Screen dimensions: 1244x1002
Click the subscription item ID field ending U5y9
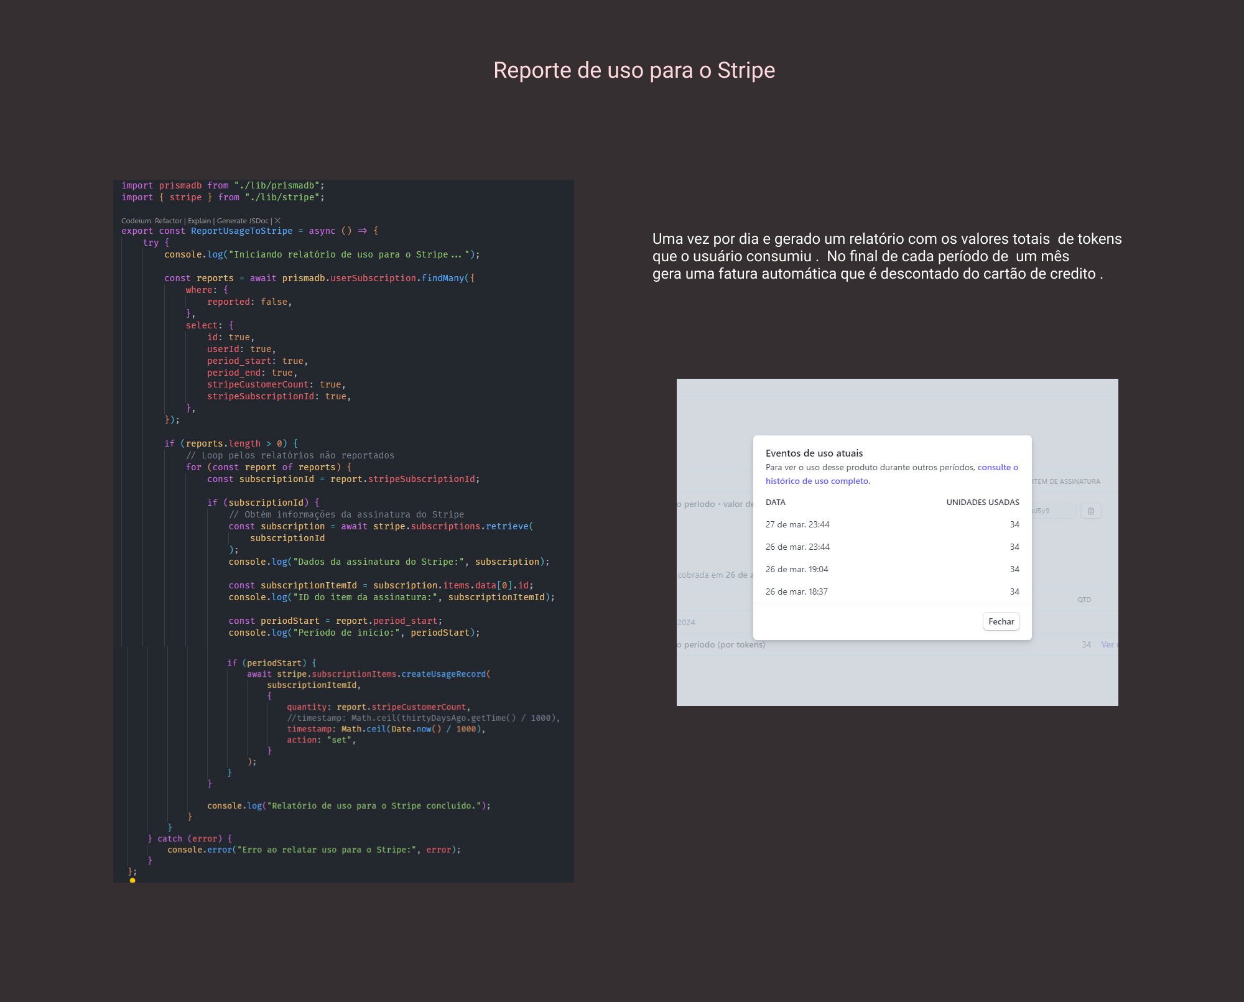[1052, 511]
